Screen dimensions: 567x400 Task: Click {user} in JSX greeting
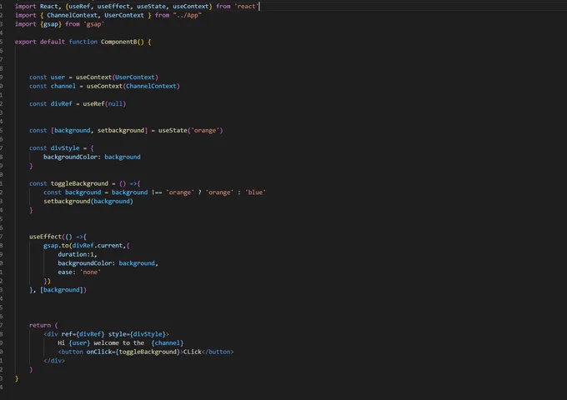[x=79, y=342]
